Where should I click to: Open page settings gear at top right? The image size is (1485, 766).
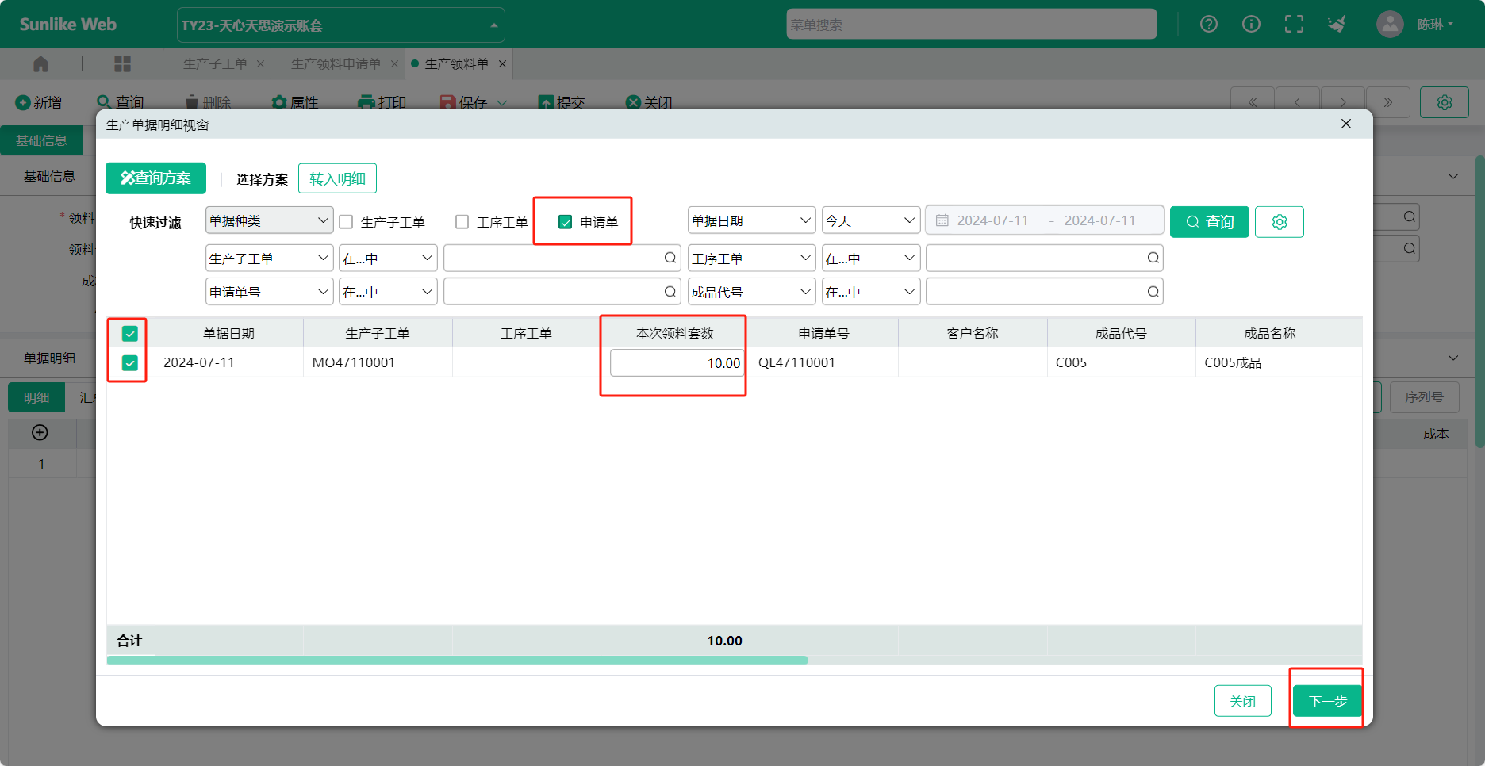point(1445,102)
